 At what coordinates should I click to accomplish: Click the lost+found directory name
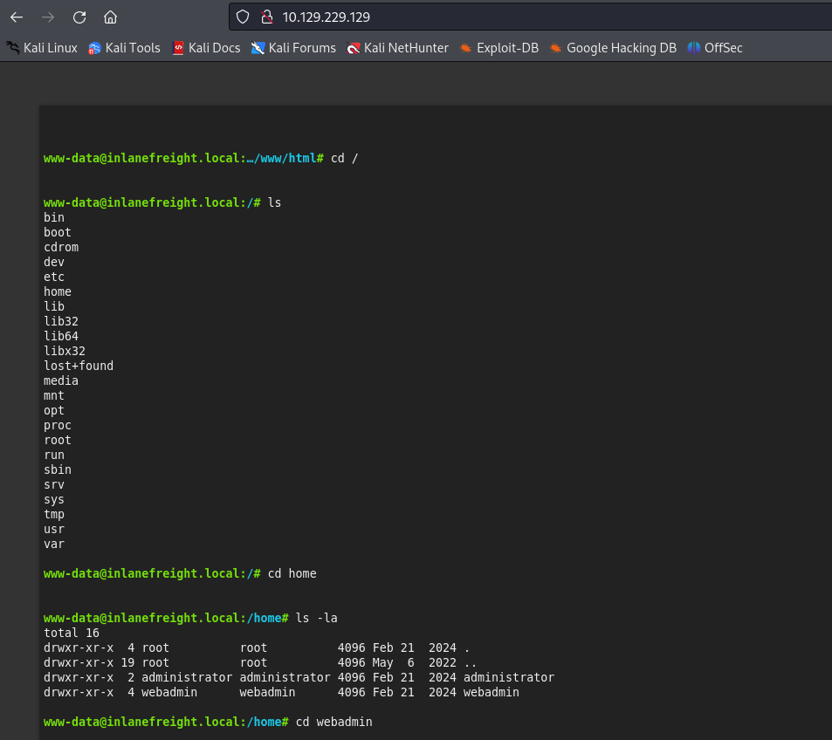pyautogui.click(x=78, y=366)
